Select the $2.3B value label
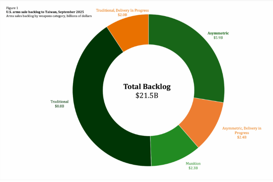 (x=193, y=168)
